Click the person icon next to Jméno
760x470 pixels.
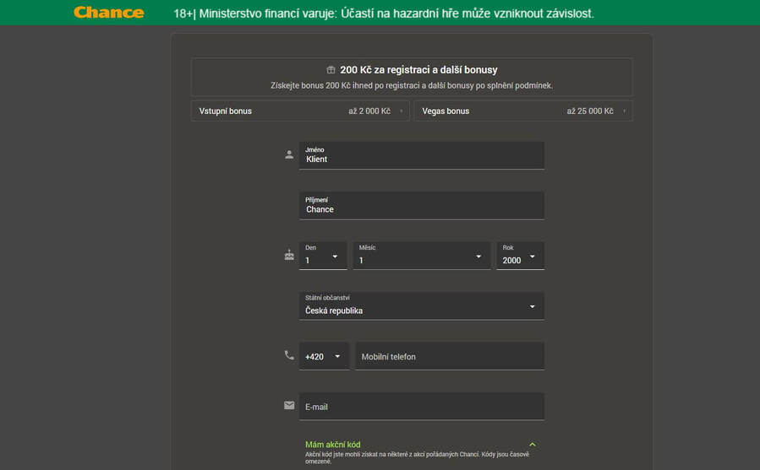pos(289,155)
